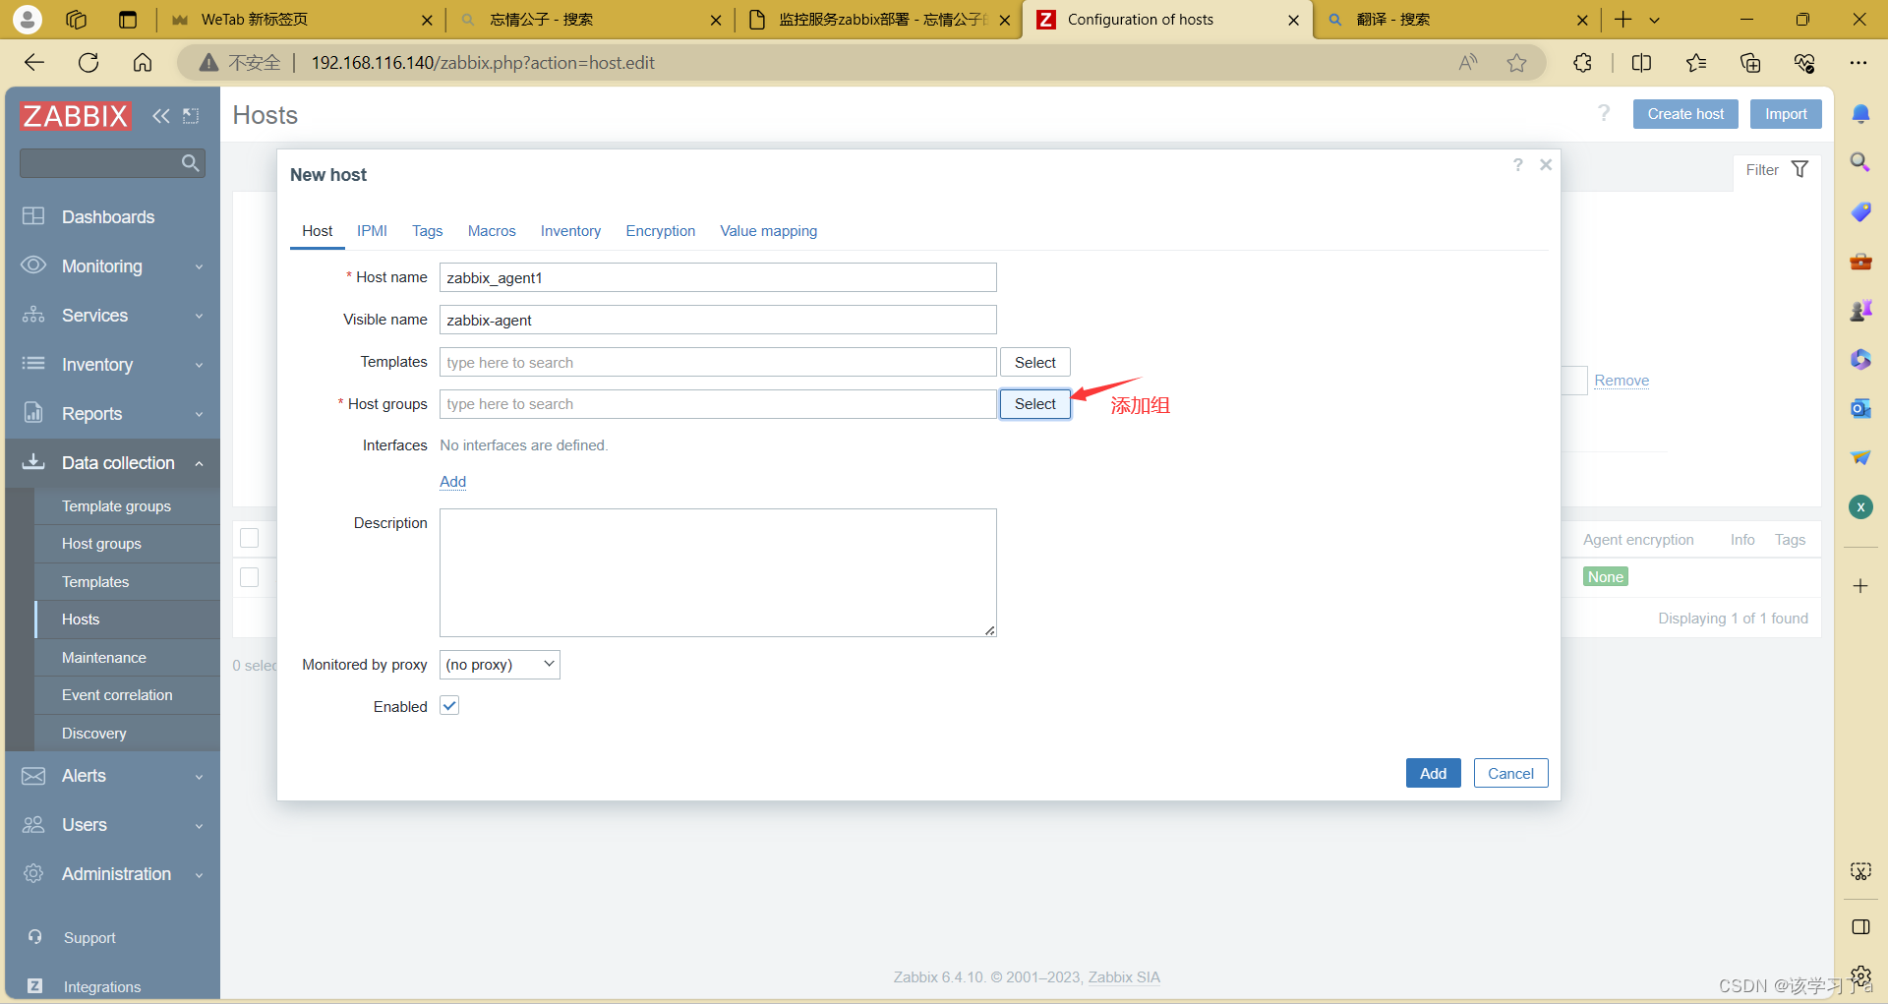
Task: Open help question mark on Hosts page
Action: pyautogui.click(x=1604, y=113)
